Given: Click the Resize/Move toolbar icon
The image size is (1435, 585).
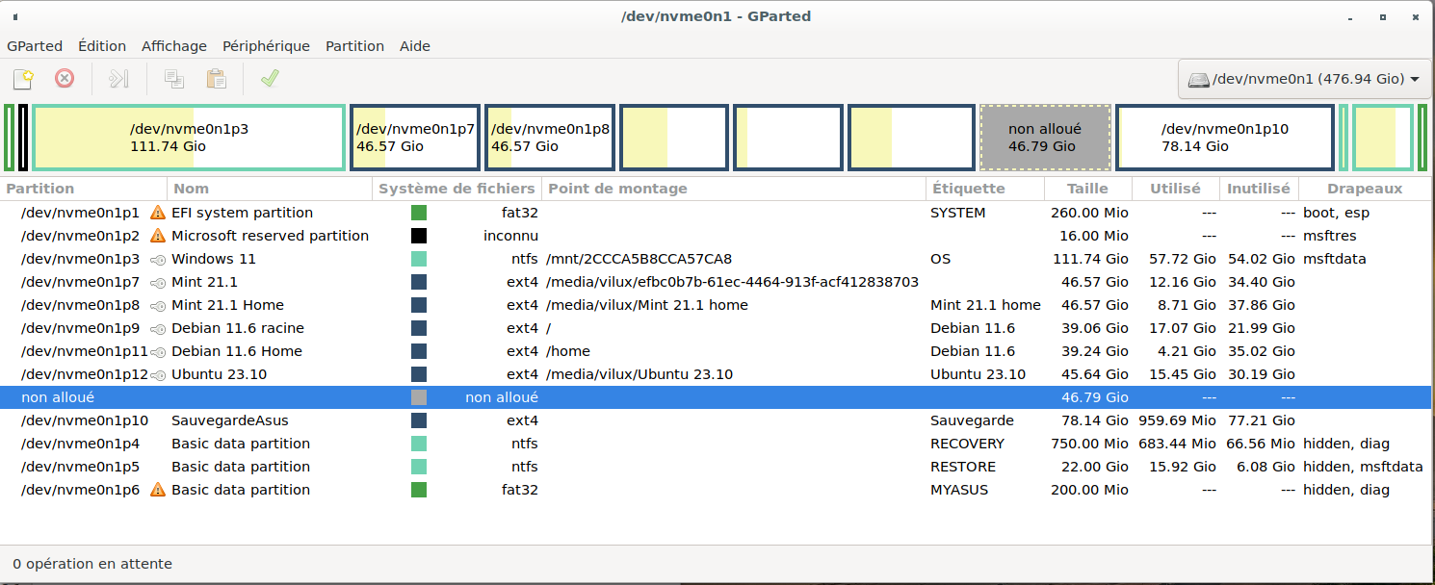Looking at the screenshot, I should click(x=118, y=79).
